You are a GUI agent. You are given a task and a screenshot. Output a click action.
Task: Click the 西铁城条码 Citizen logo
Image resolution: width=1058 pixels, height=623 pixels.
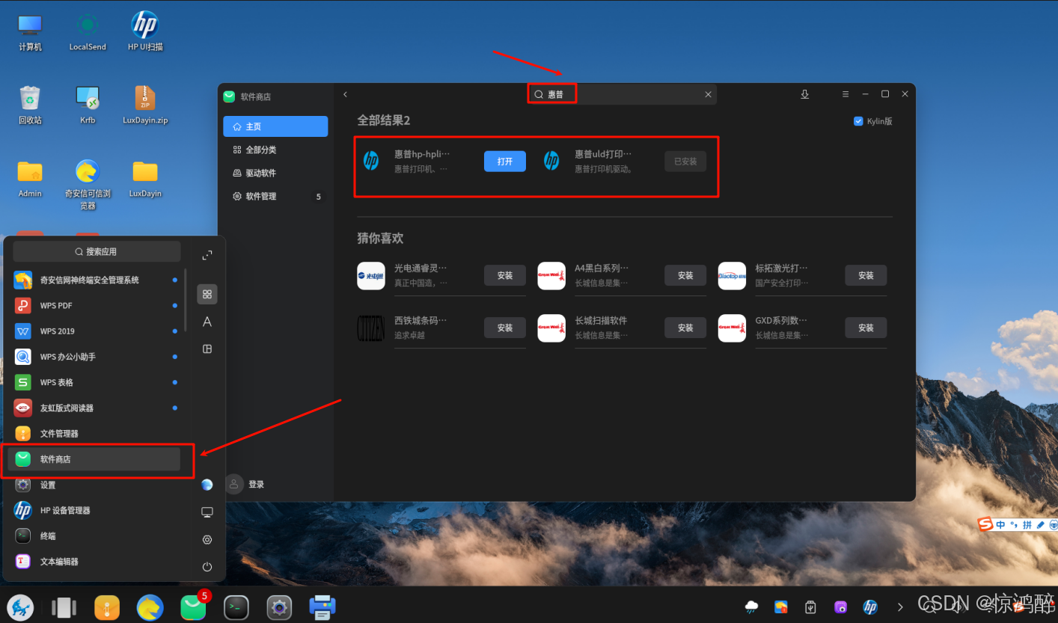pos(371,328)
